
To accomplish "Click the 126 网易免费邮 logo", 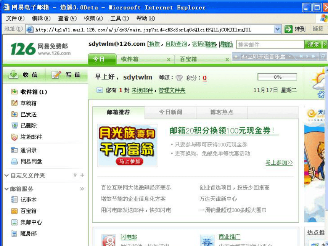I will [x=40, y=49].
